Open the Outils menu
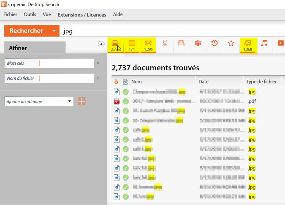 30,14
